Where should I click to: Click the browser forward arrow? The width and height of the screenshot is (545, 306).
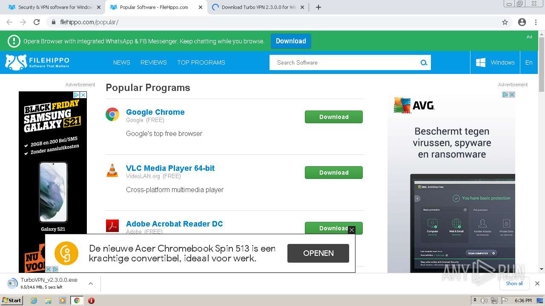[x=23, y=22]
